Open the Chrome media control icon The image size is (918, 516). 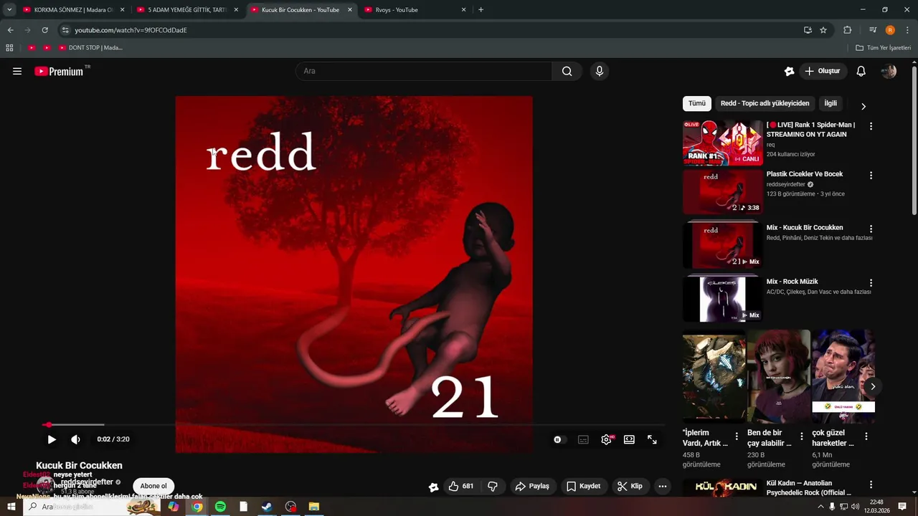point(873,30)
